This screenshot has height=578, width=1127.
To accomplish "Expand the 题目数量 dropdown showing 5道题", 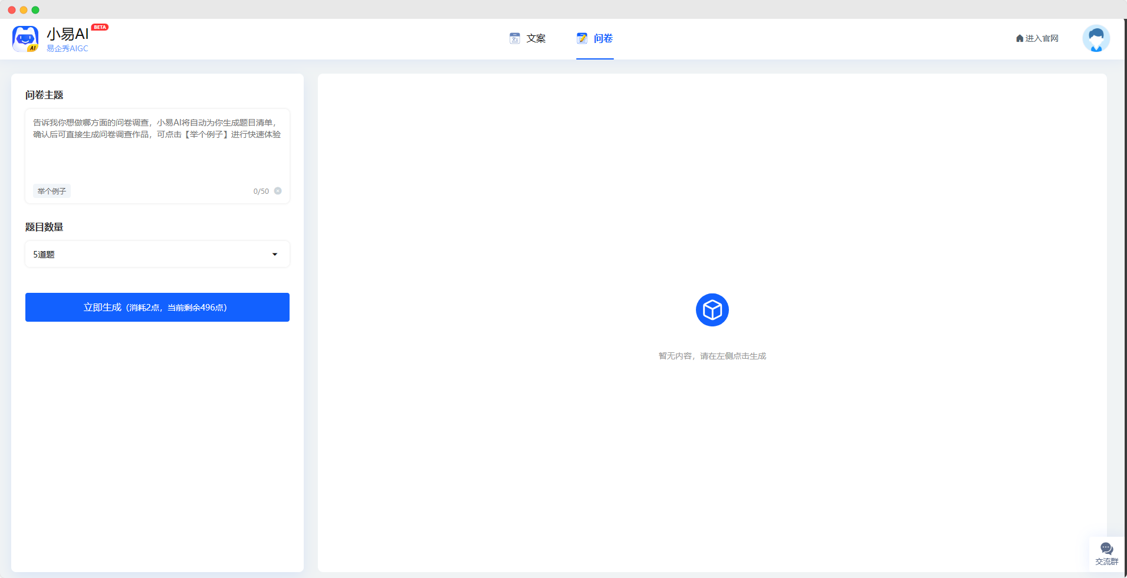I will click(x=157, y=254).
